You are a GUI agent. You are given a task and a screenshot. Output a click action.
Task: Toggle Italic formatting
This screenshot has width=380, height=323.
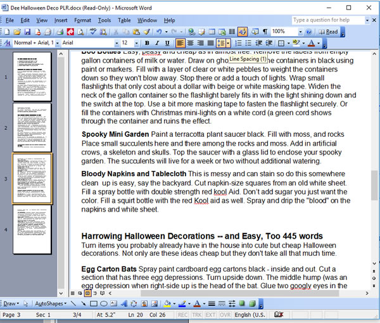(157, 43)
